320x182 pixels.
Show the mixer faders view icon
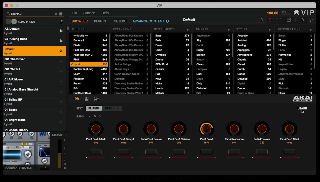pyautogui.click(x=96, y=99)
